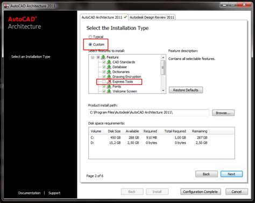Click the feature list scrollbar thumb
This screenshot has height=203, width=255.
[163, 67]
